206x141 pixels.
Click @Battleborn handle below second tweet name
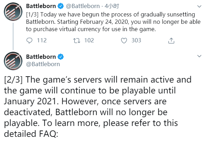coord(43,64)
